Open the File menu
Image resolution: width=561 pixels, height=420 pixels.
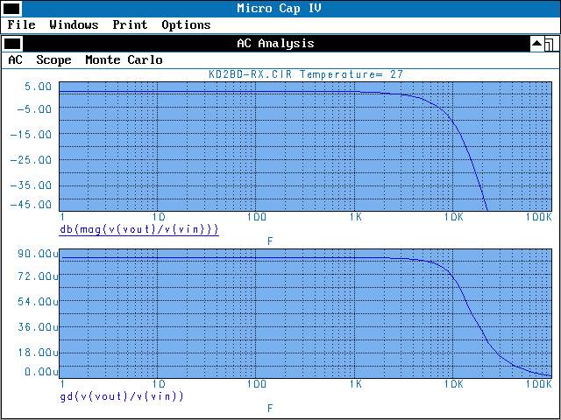click(21, 25)
